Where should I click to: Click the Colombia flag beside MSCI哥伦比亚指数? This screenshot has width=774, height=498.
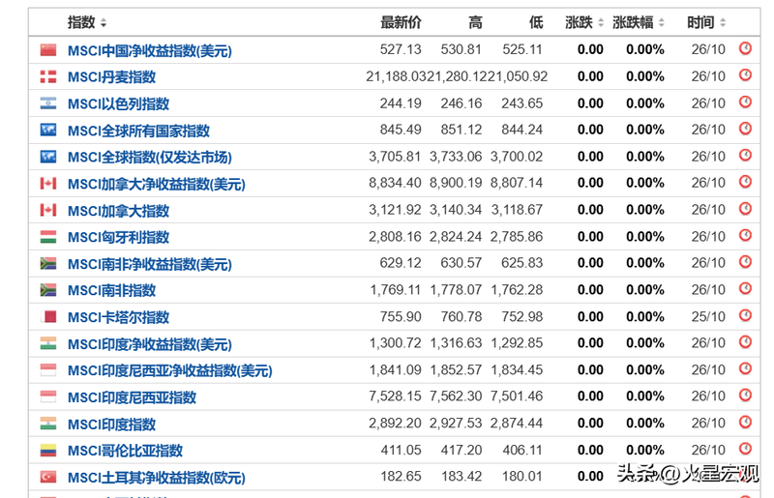coord(47,450)
